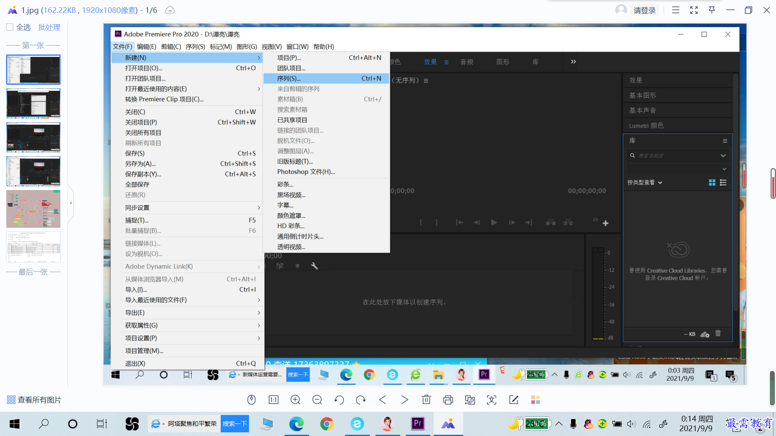The width and height of the screenshot is (776, 436).
Task: Tick the 全选 select-all checkbox
Action: [10, 27]
